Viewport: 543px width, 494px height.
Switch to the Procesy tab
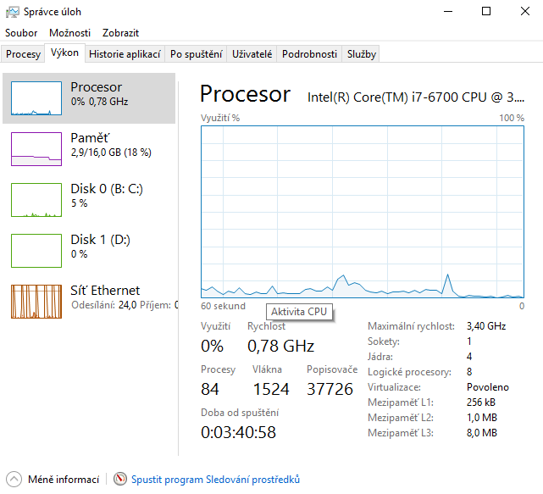pyautogui.click(x=23, y=54)
